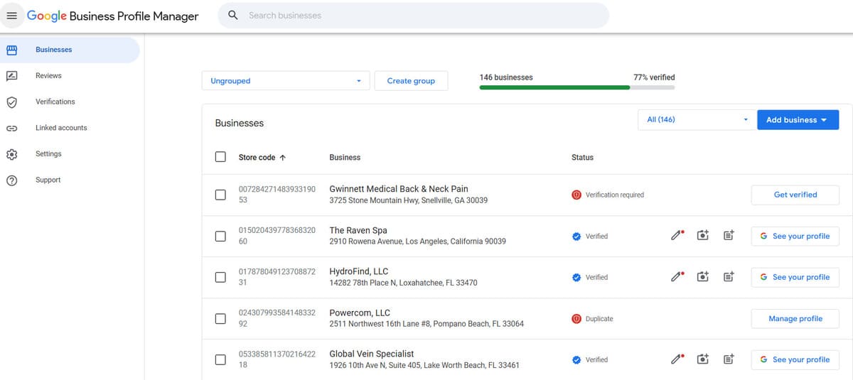Image resolution: width=853 pixels, height=380 pixels.
Task: Click Global Vein Specialist verified badge
Action: [576, 360]
